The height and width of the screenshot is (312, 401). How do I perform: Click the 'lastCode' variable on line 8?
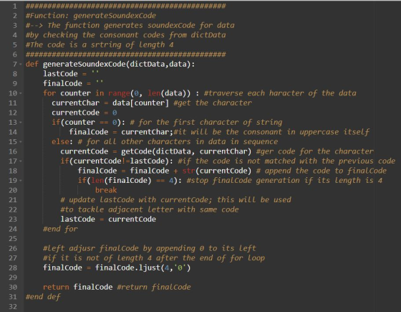[60, 74]
